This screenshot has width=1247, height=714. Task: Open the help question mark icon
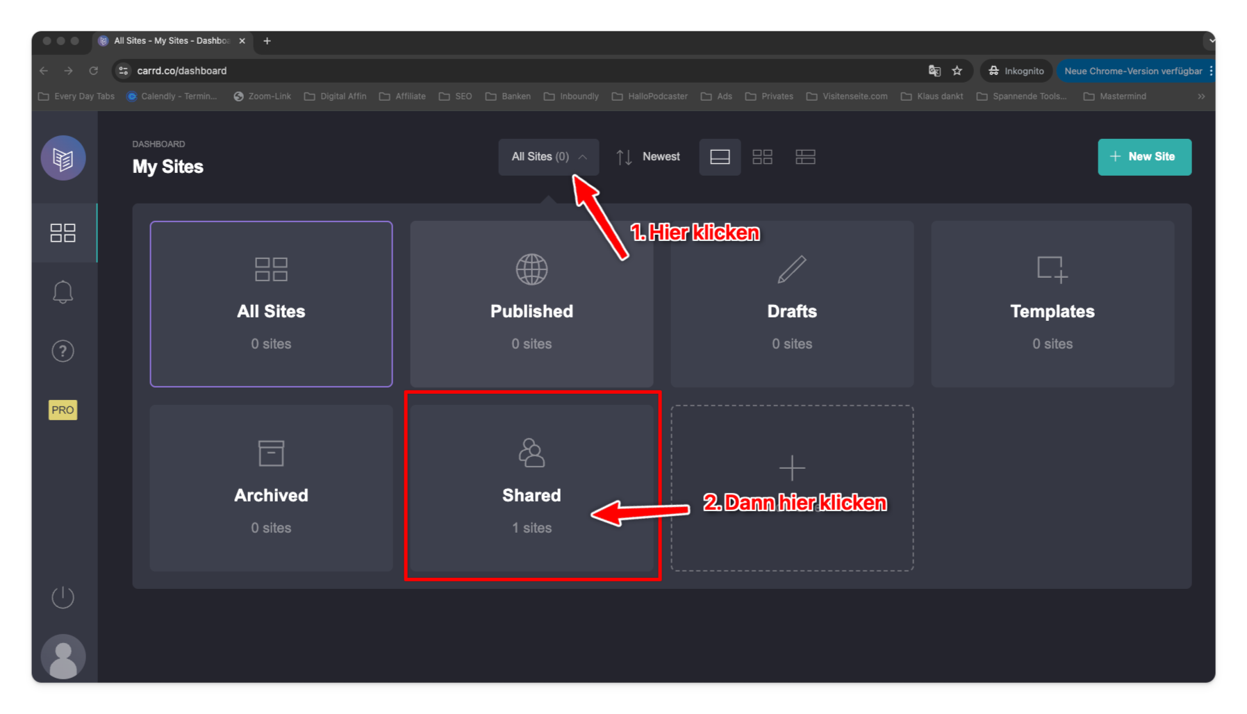pyautogui.click(x=63, y=351)
